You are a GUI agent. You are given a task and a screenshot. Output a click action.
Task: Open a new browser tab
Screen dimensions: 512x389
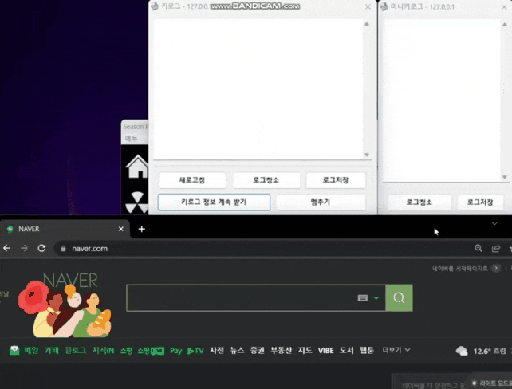coord(141,229)
